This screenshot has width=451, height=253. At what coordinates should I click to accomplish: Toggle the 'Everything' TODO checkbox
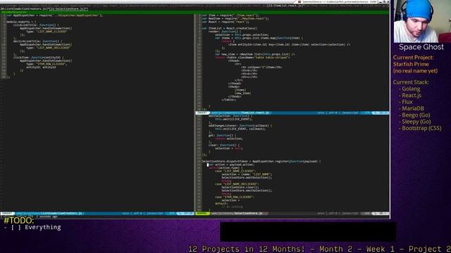tap(16, 228)
